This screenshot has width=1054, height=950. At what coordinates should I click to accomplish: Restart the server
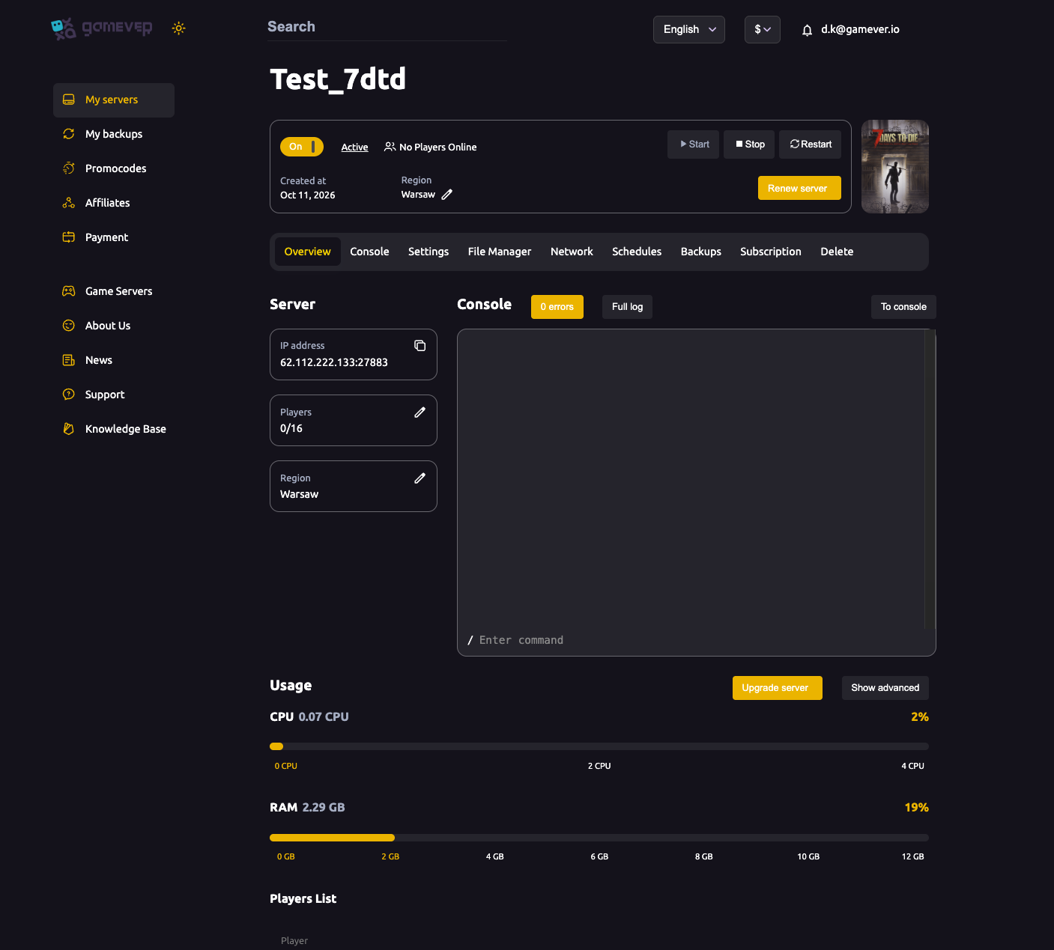coord(811,144)
